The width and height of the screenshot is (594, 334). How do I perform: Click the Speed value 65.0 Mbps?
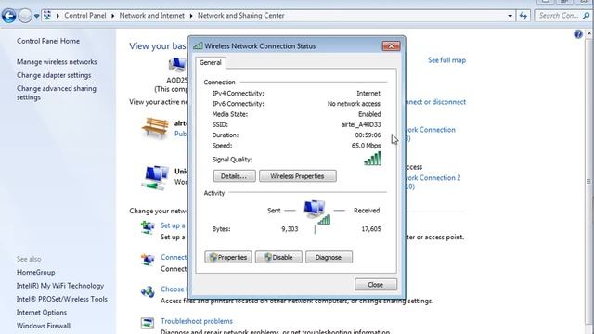click(366, 146)
